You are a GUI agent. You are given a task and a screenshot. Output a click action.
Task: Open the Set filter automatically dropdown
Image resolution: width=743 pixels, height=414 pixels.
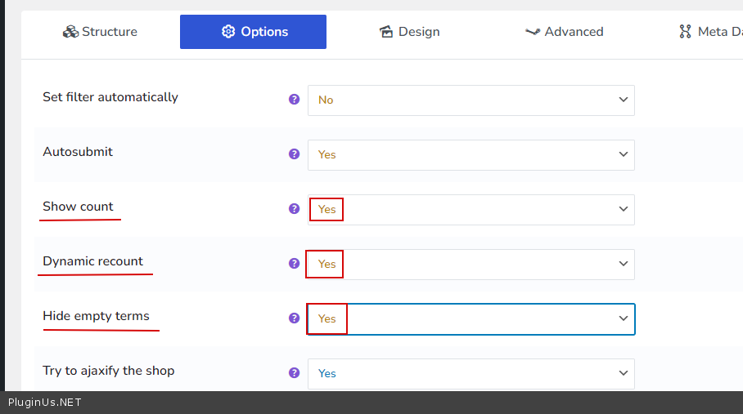point(471,100)
